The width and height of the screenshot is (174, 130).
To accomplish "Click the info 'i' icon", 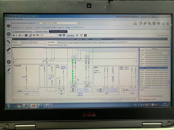I will click(x=154, y=23).
